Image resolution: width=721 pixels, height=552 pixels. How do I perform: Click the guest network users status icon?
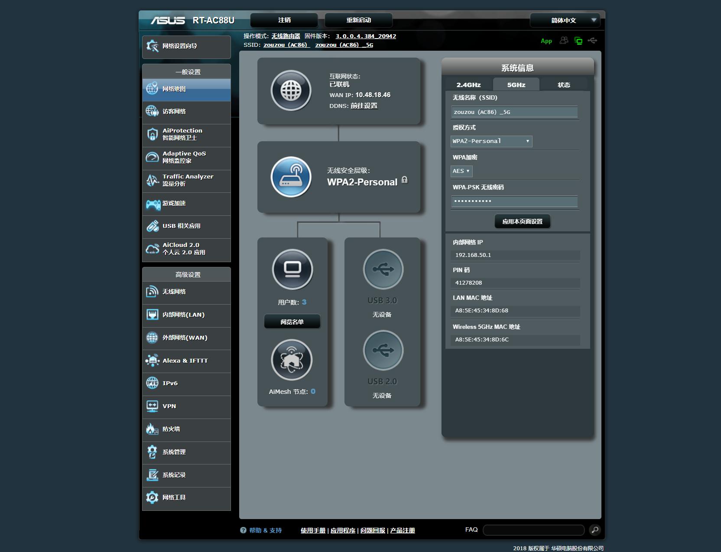(564, 40)
